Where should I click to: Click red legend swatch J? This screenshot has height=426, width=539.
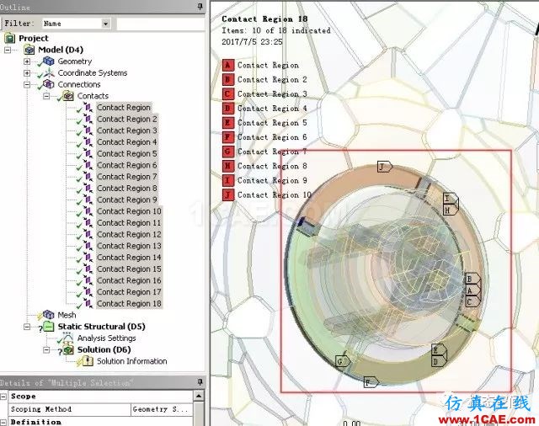pyautogui.click(x=228, y=195)
